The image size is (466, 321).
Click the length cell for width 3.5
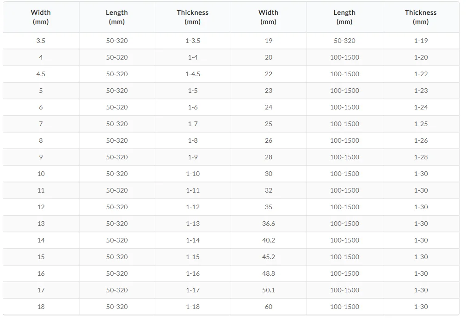click(116, 41)
